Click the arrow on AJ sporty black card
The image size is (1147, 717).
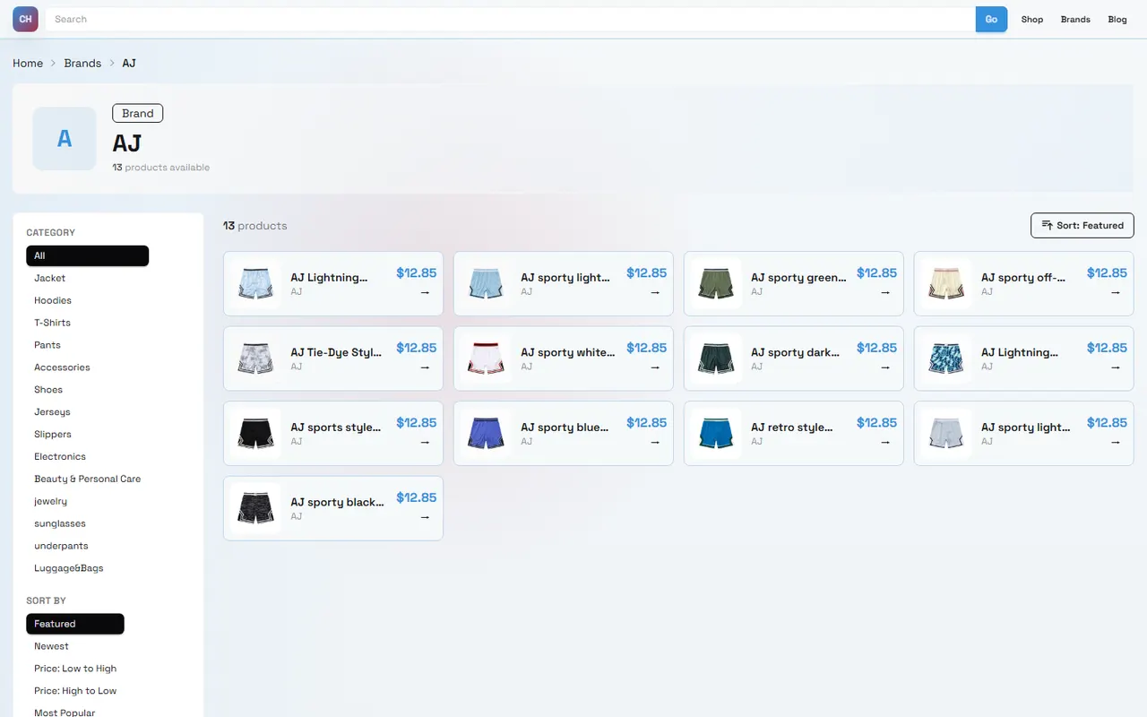[x=425, y=517]
